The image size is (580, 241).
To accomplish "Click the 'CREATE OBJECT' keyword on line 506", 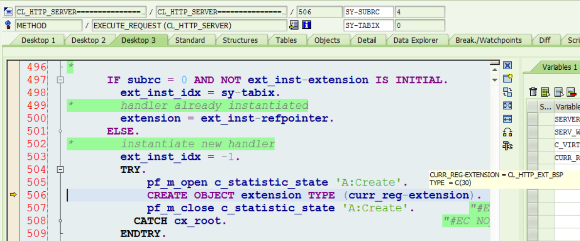I will click(191, 195).
